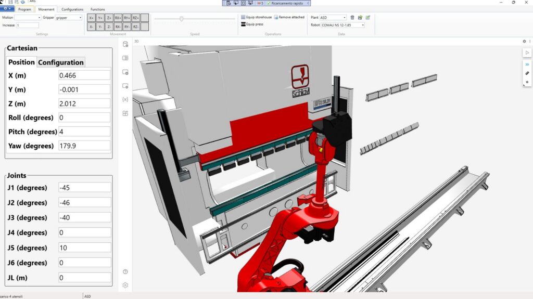Click the trash icon beside Plant
Image resolution: width=533 pixels, height=299 pixels.
point(352,17)
